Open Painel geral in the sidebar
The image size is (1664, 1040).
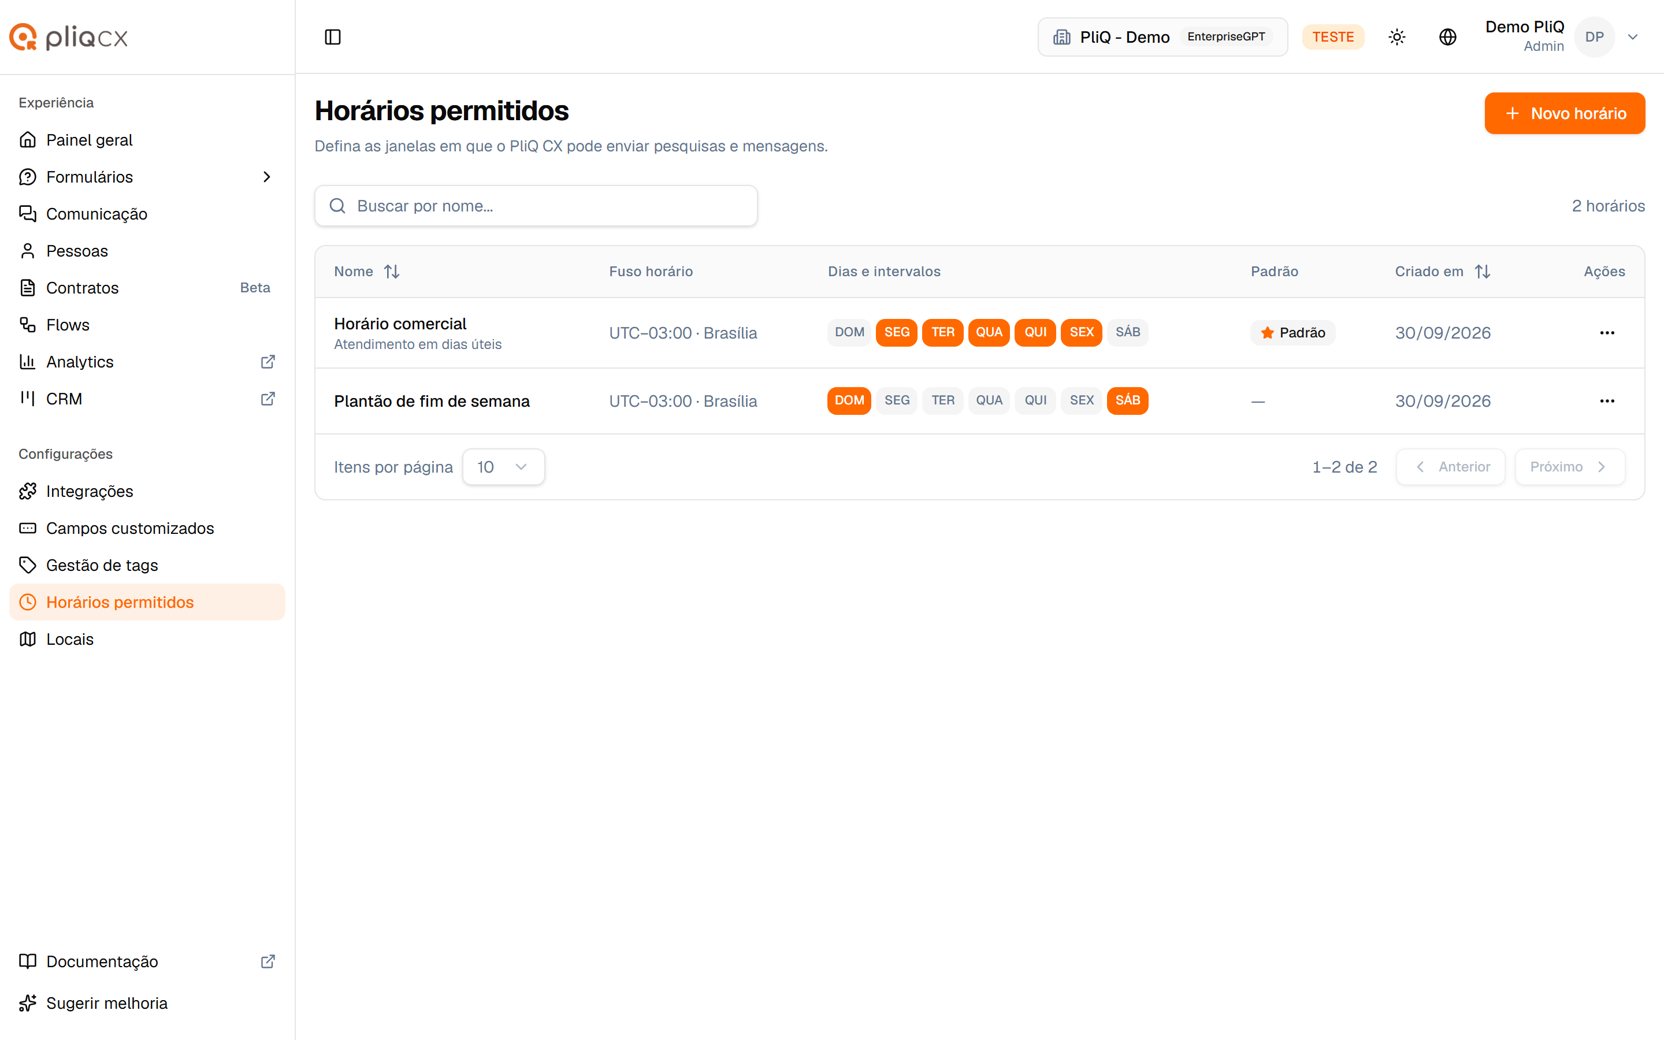(147, 140)
